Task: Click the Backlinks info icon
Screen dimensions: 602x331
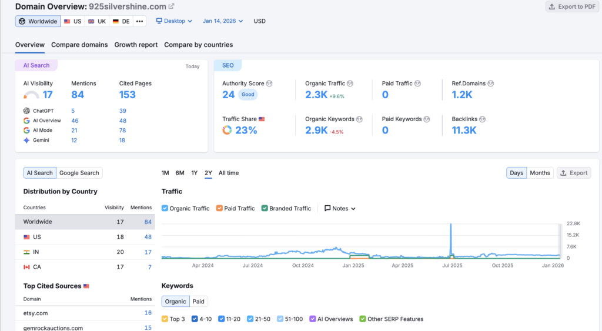Action: 483,119
